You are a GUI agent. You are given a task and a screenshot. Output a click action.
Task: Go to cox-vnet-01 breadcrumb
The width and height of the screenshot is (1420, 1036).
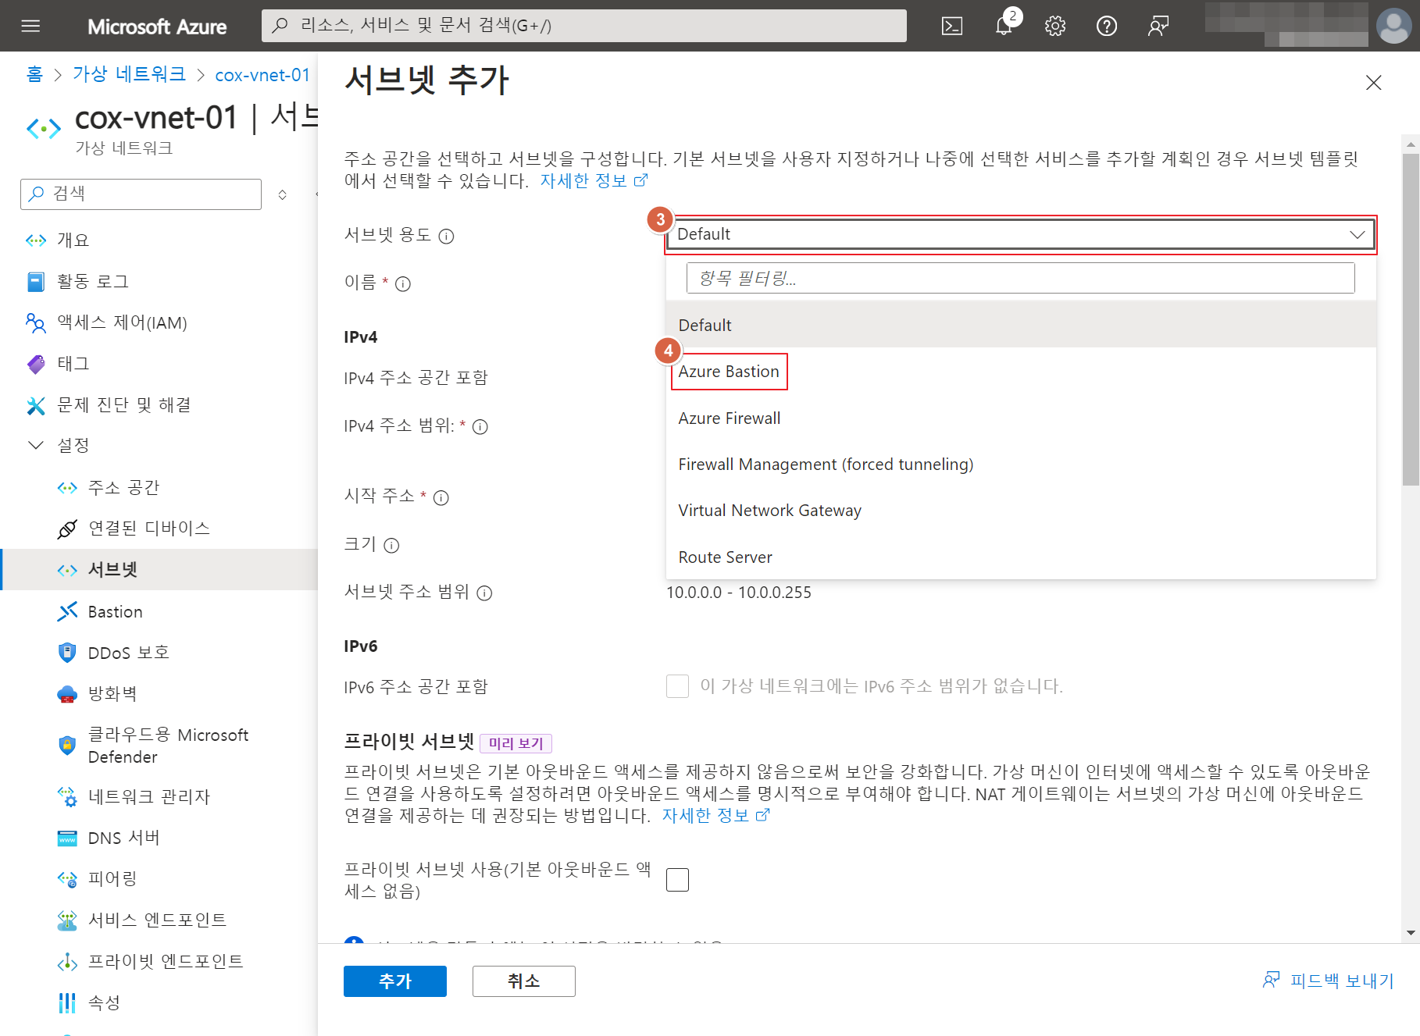pos(262,75)
